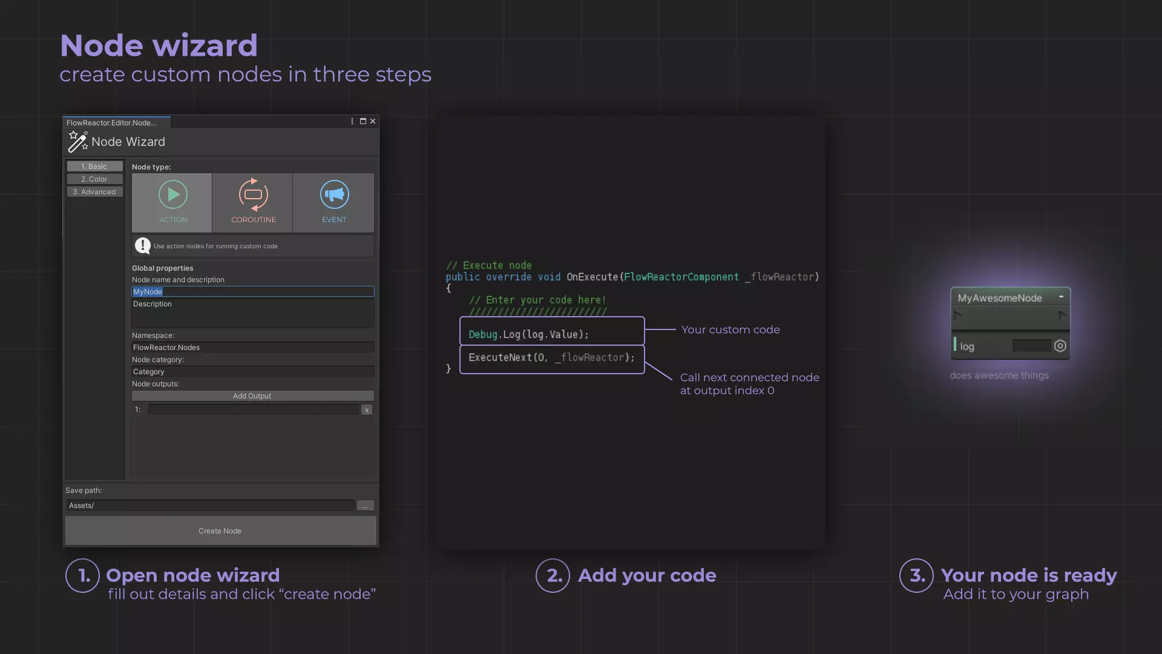1162x654 pixels.
Task: Remove output 1 with the x button
Action: [x=367, y=410]
